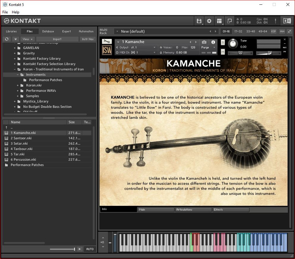Click the exclamation panic button

pyautogui.click(x=275, y=21)
